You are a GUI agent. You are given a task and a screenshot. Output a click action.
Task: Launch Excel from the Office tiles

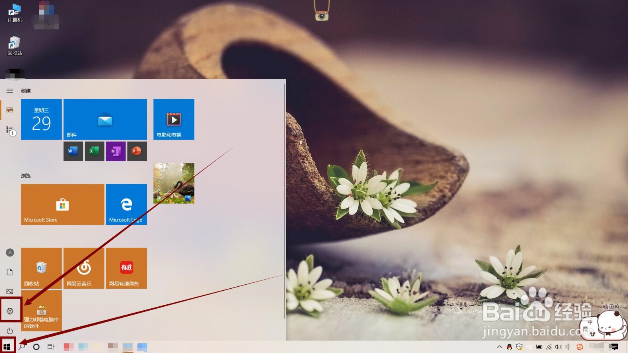click(x=94, y=151)
